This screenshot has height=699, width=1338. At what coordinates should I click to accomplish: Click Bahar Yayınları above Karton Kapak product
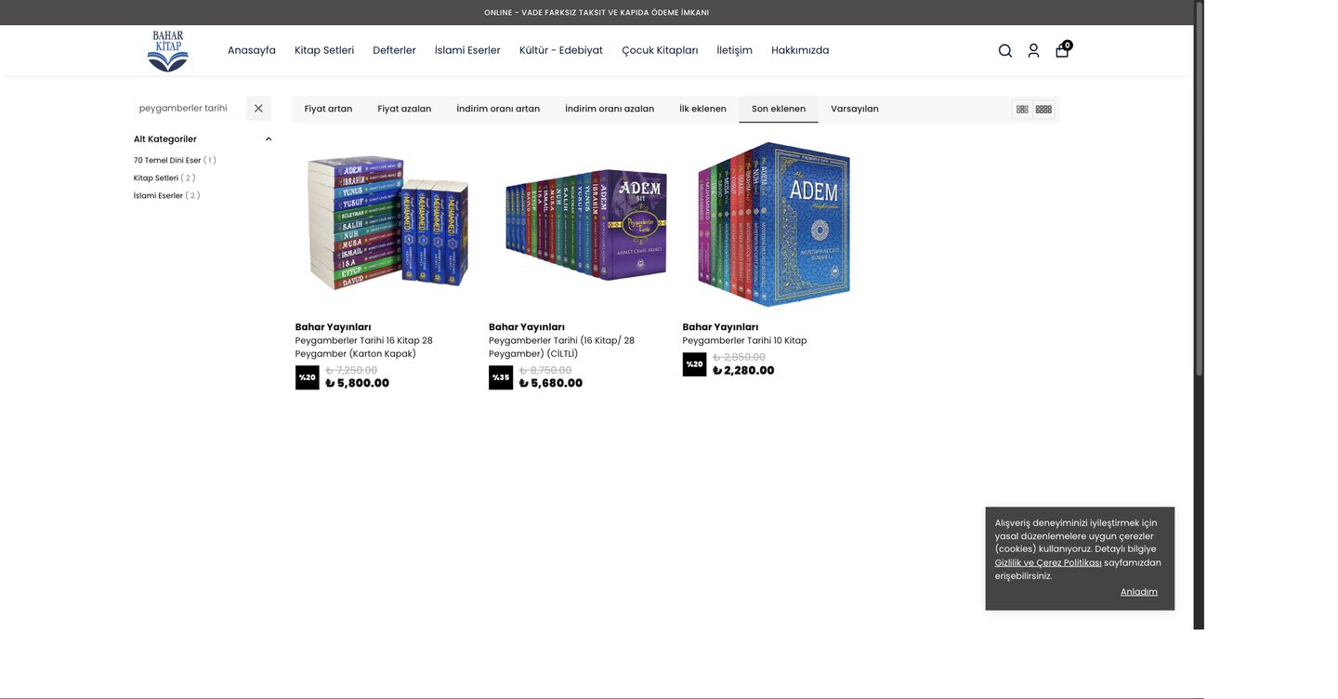coord(333,327)
